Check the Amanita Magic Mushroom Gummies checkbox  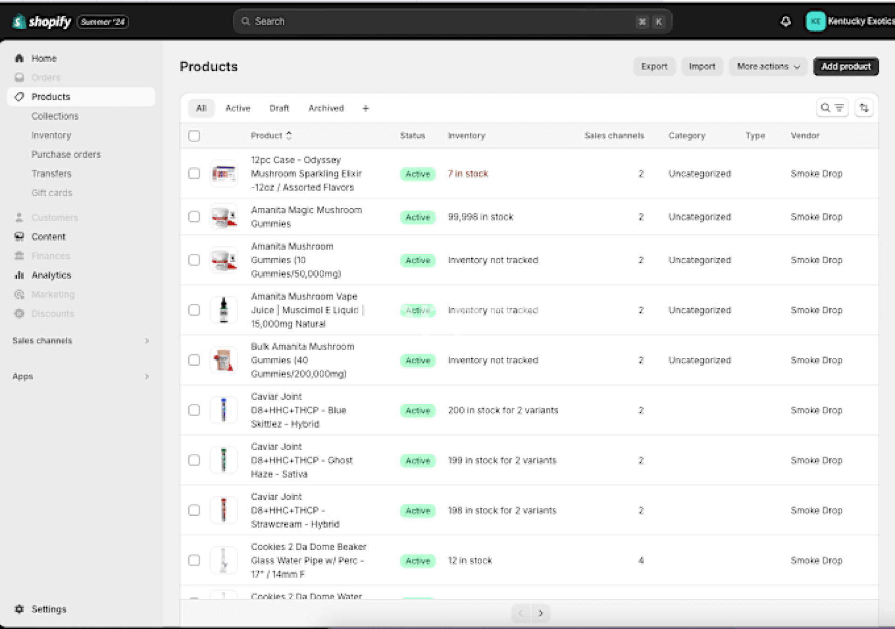(x=194, y=217)
